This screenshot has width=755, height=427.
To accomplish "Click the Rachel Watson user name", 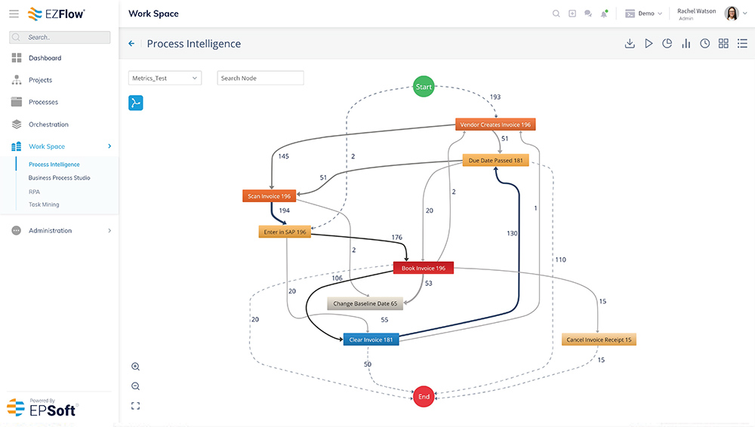I will [696, 11].
